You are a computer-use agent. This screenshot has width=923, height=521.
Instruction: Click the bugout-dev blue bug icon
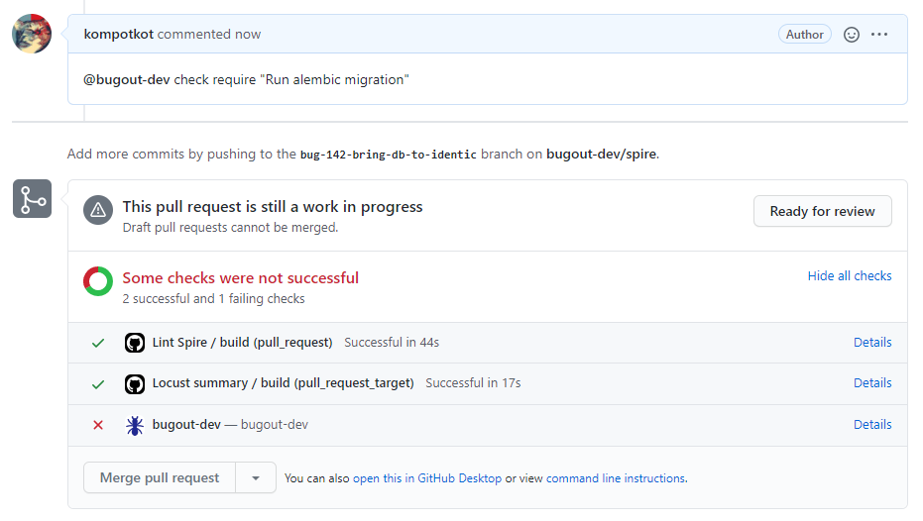coord(135,425)
